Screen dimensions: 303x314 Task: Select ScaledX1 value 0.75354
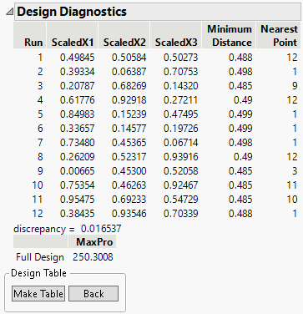point(78,185)
